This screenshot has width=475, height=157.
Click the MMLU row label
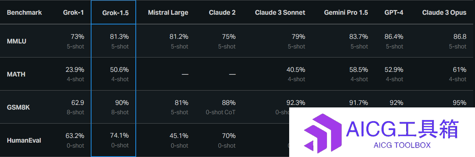click(17, 41)
